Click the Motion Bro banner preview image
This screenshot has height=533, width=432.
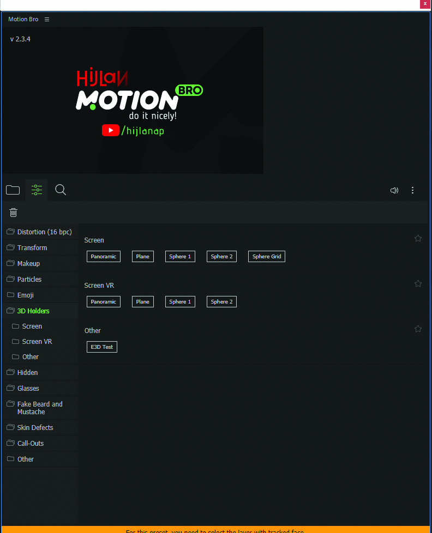click(133, 100)
